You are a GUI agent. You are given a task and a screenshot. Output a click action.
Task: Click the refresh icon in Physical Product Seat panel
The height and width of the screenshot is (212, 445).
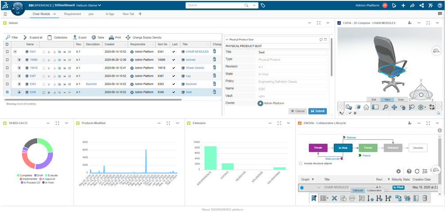321,39
